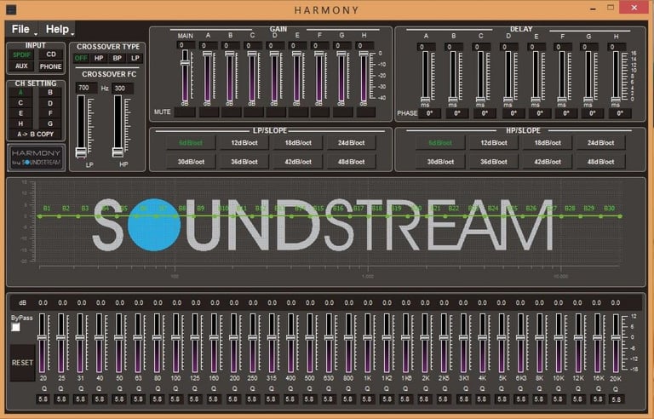Click the Q value field for 20 Hz band
The width and height of the screenshot is (654, 419).
point(43,399)
